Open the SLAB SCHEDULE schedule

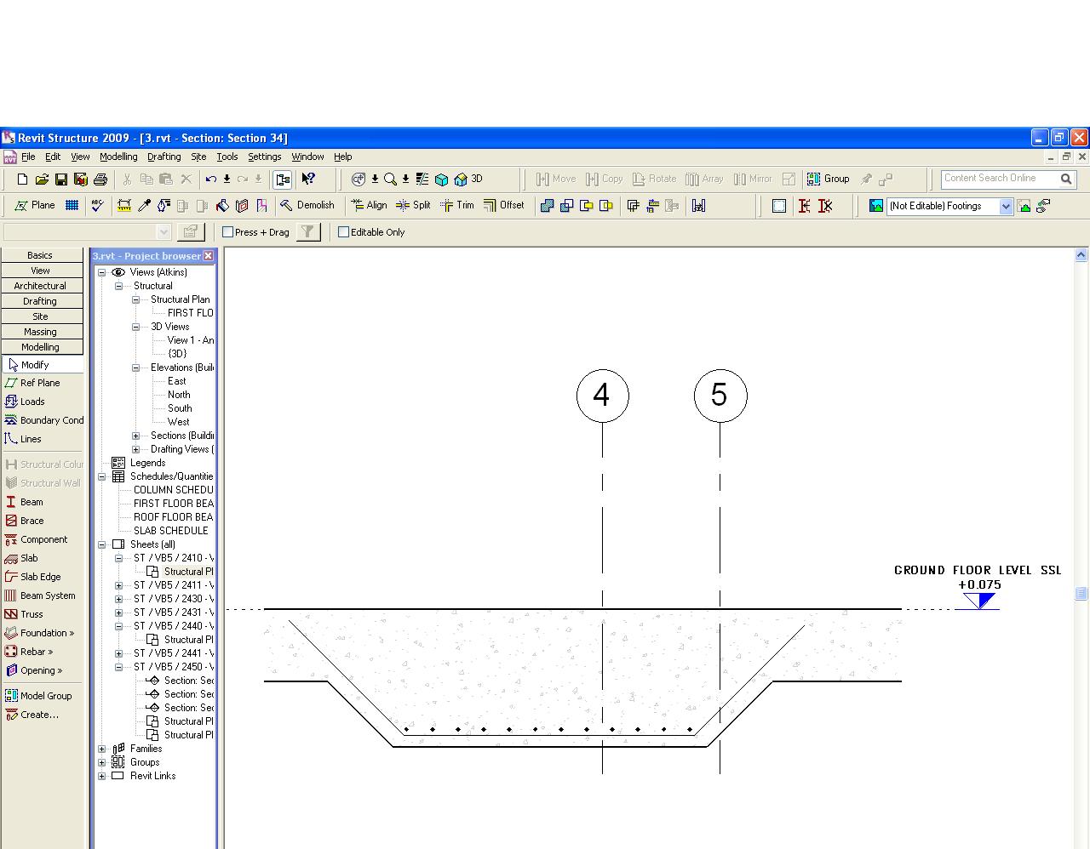[x=170, y=531]
